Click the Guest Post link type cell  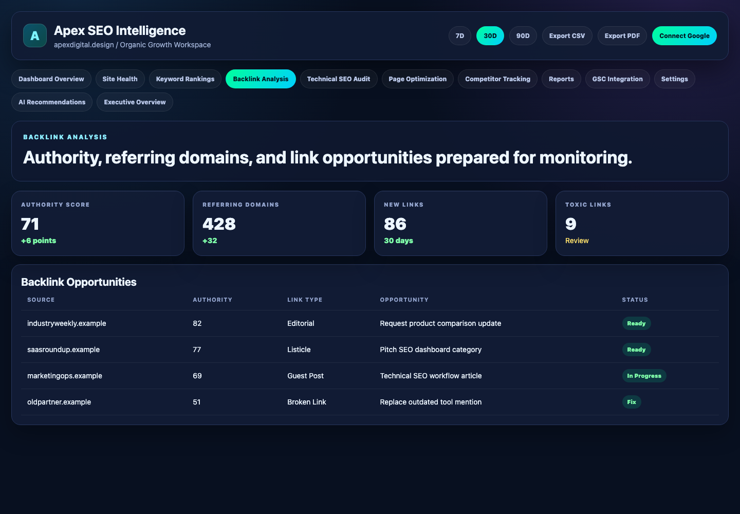[x=305, y=376]
